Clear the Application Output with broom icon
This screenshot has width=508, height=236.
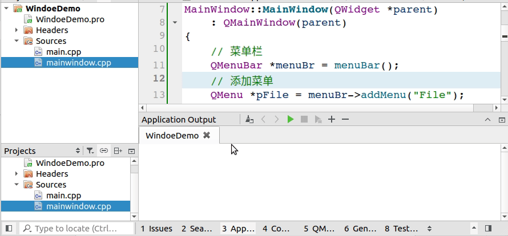249,120
